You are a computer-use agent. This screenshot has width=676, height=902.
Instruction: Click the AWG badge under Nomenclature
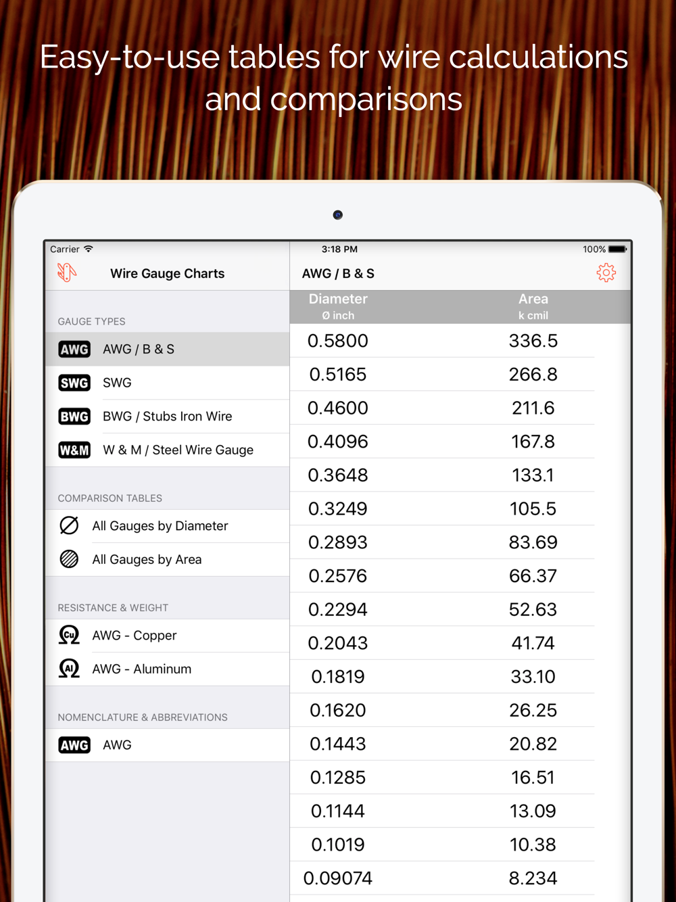[x=74, y=745]
